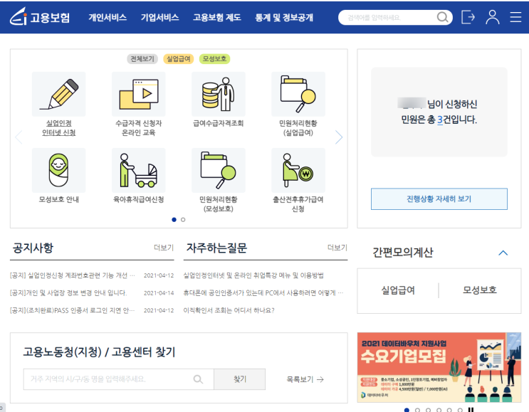Open FAQ 휴대폰에 공인인증서가 있는데

pyautogui.click(x=263, y=293)
